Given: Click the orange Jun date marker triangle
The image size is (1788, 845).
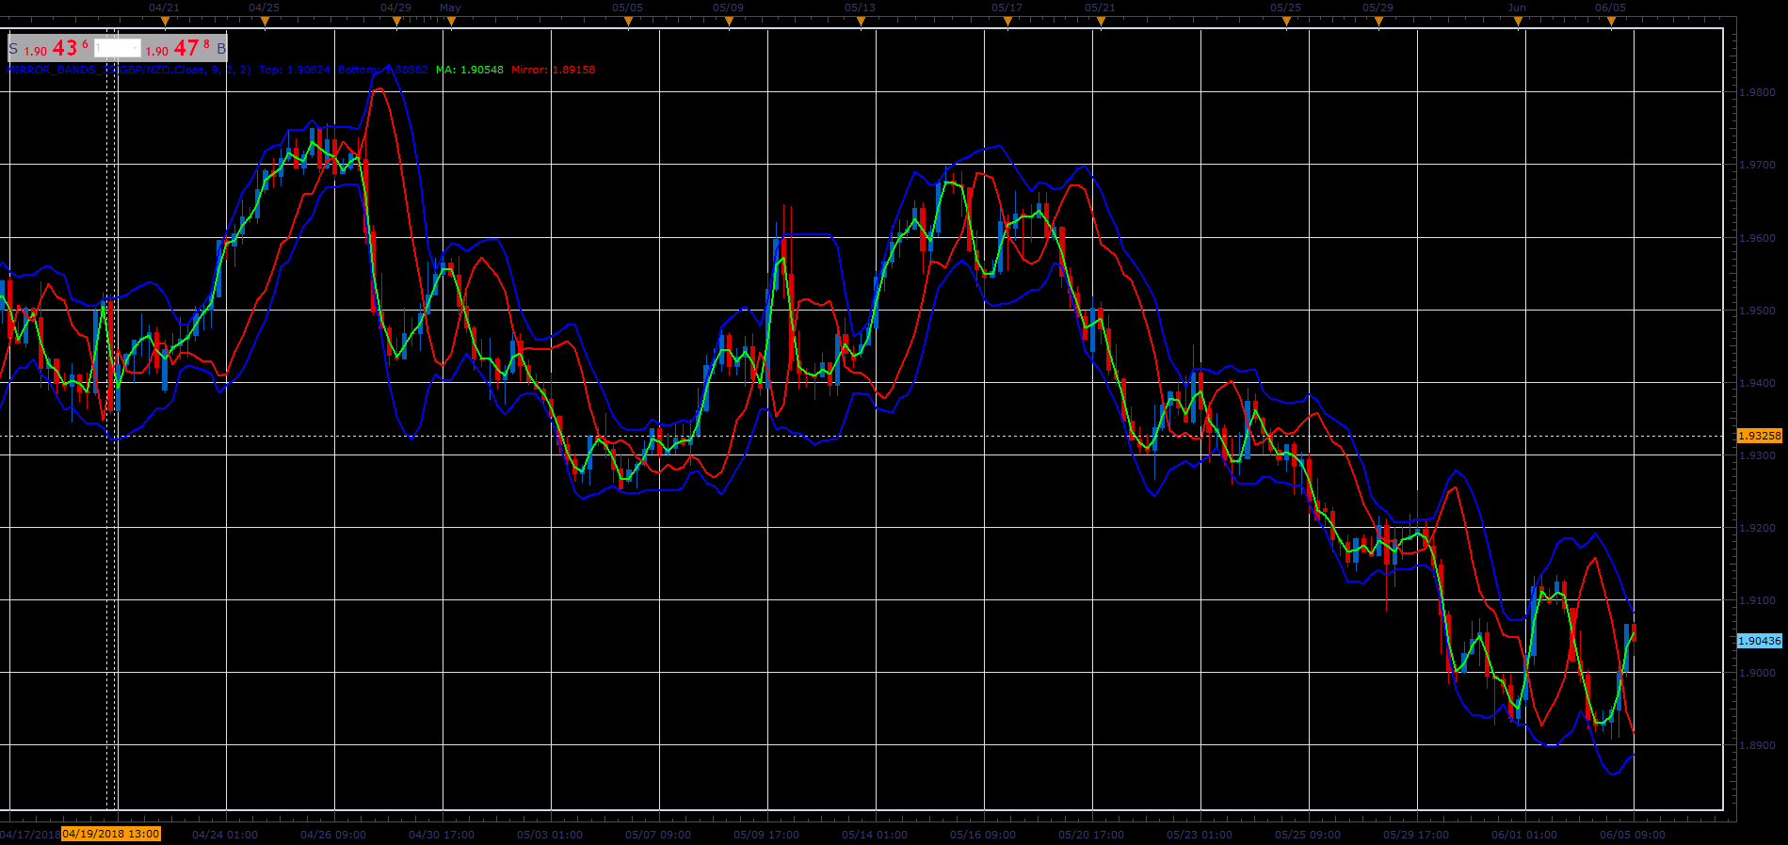Looking at the screenshot, I should coord(1518,21).
